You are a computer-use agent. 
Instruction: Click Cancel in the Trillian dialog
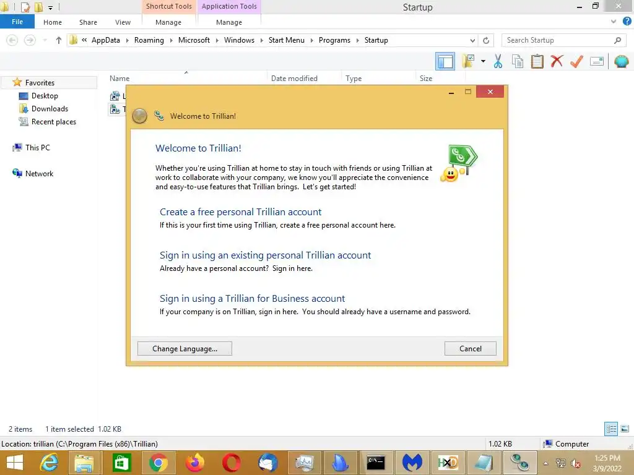(x=471, y=349)
